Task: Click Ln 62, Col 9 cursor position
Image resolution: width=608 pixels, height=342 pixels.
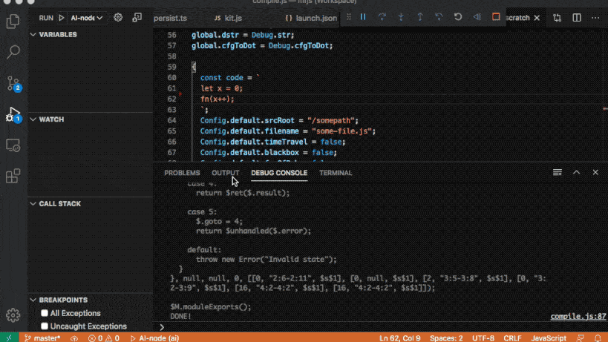Action: (x=400, y=338)
